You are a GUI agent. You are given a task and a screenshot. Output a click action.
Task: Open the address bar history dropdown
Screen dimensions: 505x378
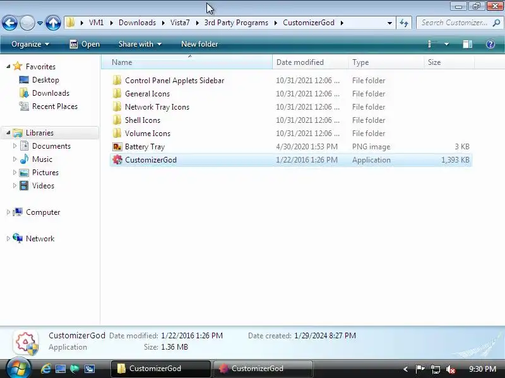(389, 23)
